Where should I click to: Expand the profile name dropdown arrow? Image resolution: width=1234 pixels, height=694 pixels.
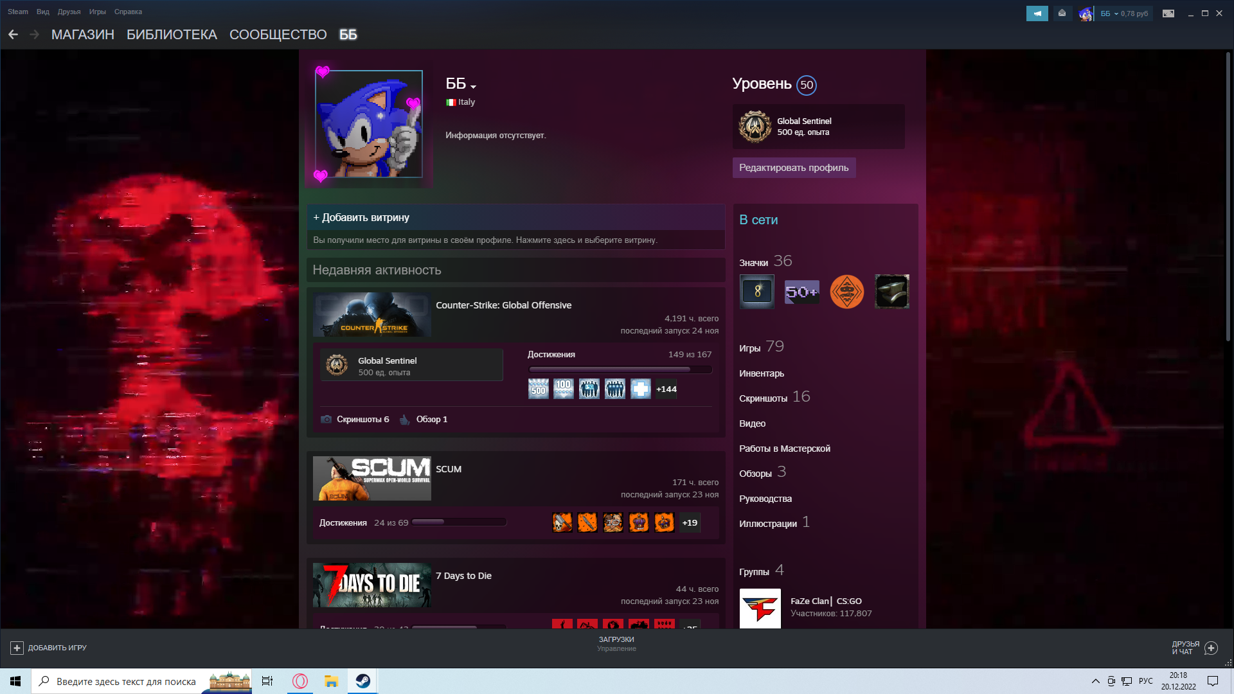point(473,87)
